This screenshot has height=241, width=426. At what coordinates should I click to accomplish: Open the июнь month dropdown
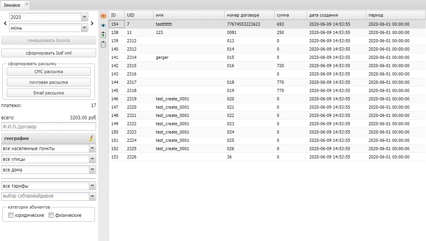[84, 28]
